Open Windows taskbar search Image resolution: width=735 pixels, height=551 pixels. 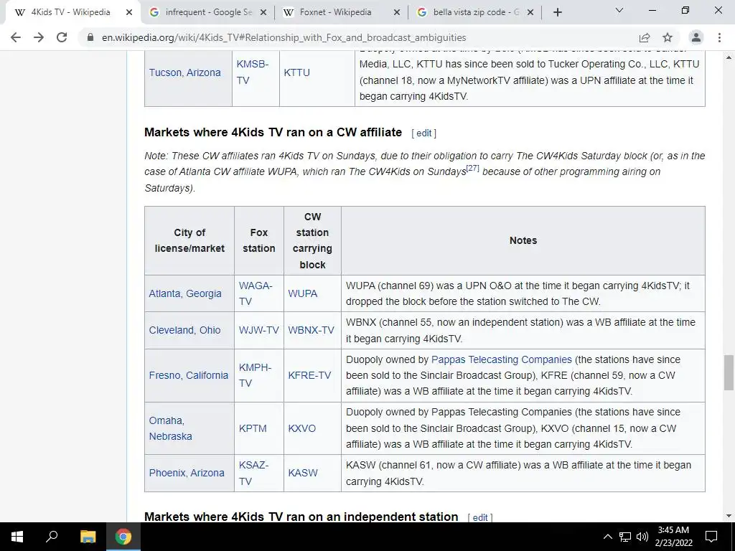pyautogui.click(x=52, y=537)
